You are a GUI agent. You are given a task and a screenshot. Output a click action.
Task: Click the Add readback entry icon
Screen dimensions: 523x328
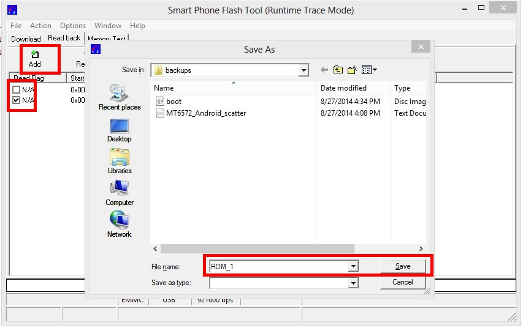[35, 54]
